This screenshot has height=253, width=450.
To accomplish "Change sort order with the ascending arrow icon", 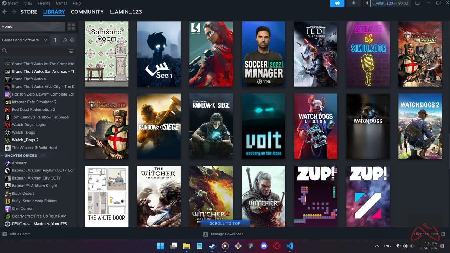I will click(x=55, y=40).
